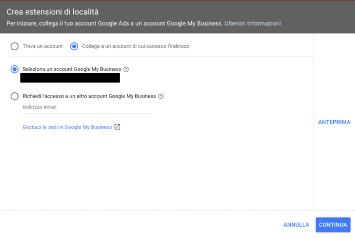355x238 pixels.
Task: Choose Seleziona un account Google My Business radio
Action: coord(15,69)
